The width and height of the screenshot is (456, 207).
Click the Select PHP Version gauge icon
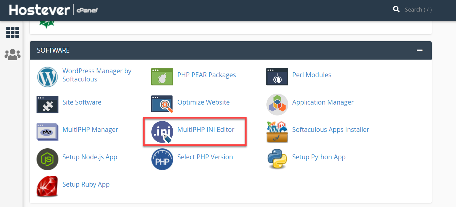click(x=162, y=159)
